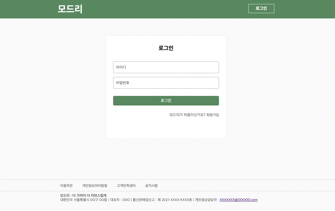
Task: Click inside the password entry box
Action: tap(166, 83)
